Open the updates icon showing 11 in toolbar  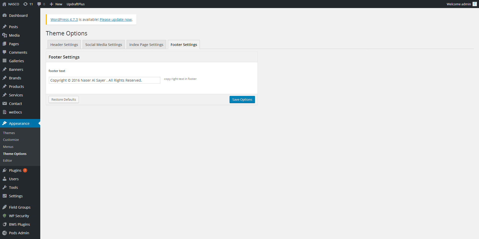[x=28, y=4]
